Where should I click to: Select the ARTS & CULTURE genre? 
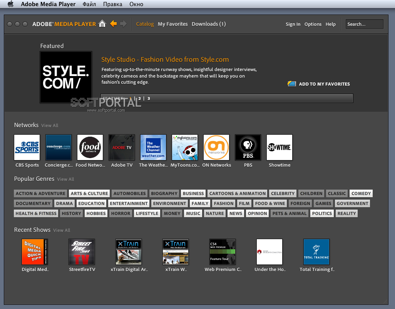coord(89,193)
